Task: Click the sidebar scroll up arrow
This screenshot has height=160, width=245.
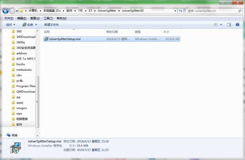Action: 37,31
